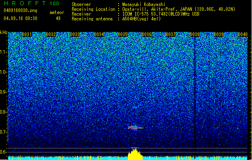Click time marker 0038
The image size is (252, 160).
pyautogui.click(x=195, y=34)
